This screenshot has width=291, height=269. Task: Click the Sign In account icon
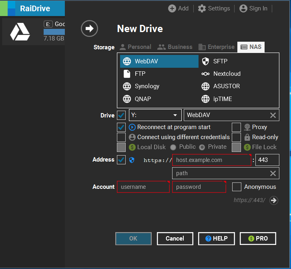[x=243, y=8]
